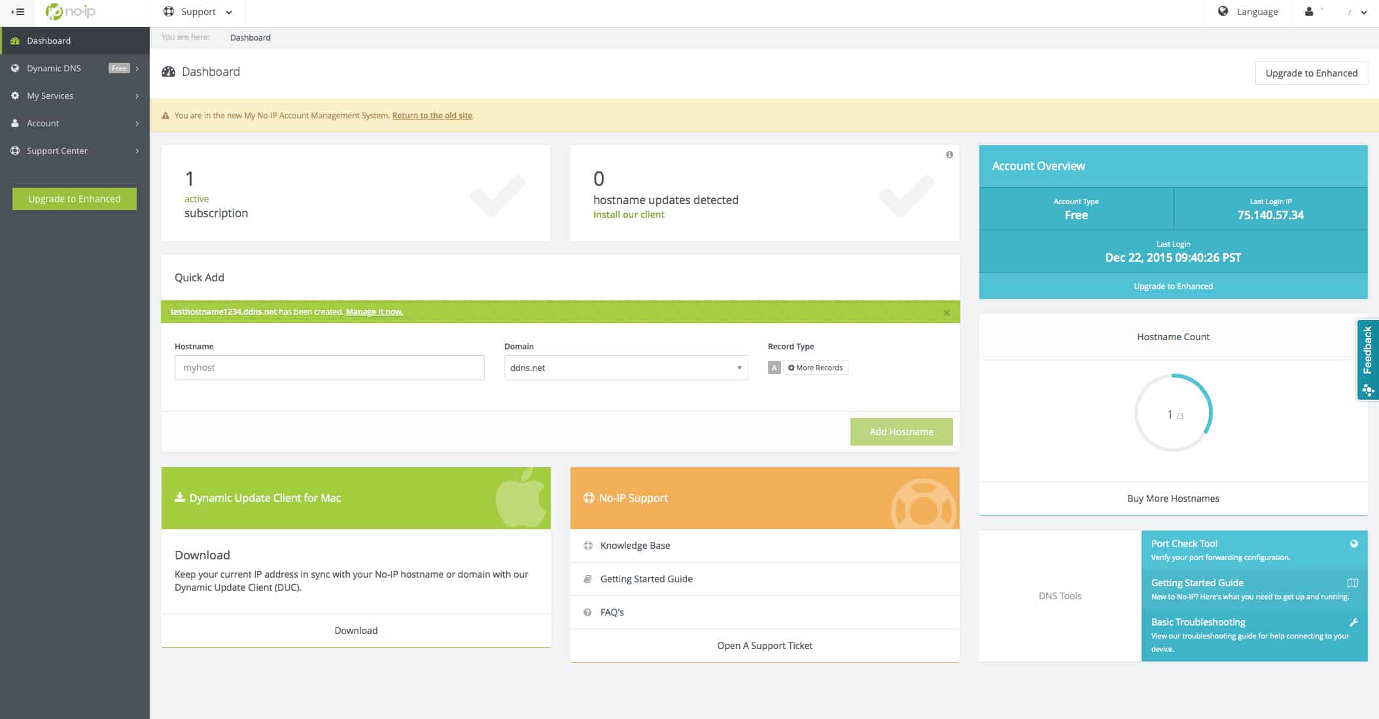Dismiss the hostname created notification
Viewport: 1379px width, 719px height.
[x=947, y=313]
